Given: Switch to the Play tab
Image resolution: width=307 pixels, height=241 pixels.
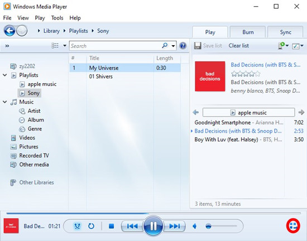Looking at the screenshot, I should click(x=210, y=32).
